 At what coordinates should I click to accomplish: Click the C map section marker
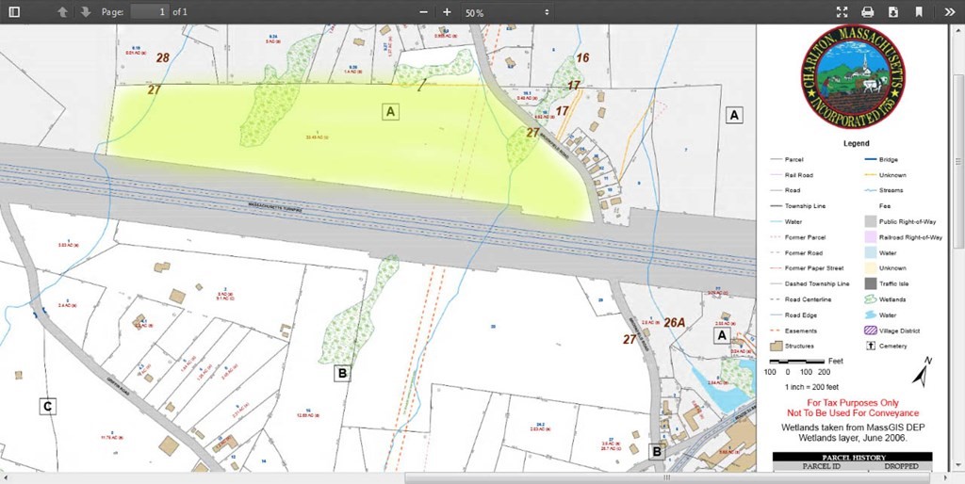click(x=46, y=406)
